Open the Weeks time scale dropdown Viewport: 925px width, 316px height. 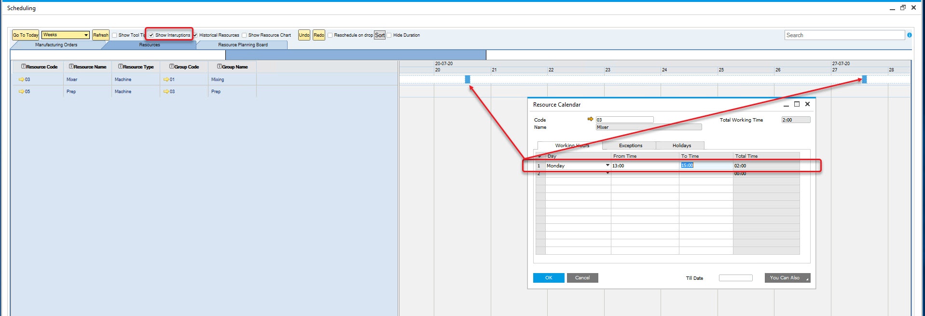click(x=86, y=35)
